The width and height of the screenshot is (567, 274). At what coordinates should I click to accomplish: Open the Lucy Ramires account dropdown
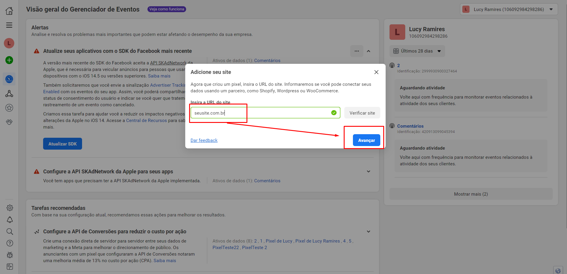point(509,9)
